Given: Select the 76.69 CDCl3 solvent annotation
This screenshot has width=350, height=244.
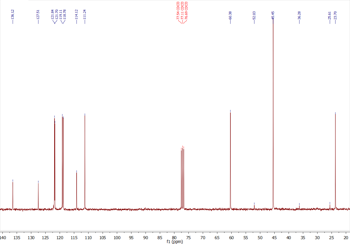Looking at the screenshot, I should tap(186, 12).
